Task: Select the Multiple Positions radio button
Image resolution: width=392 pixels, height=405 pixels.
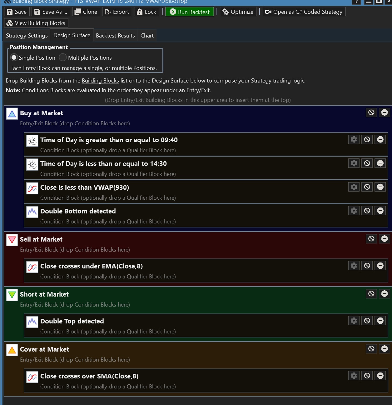Action: coord(63,57)
